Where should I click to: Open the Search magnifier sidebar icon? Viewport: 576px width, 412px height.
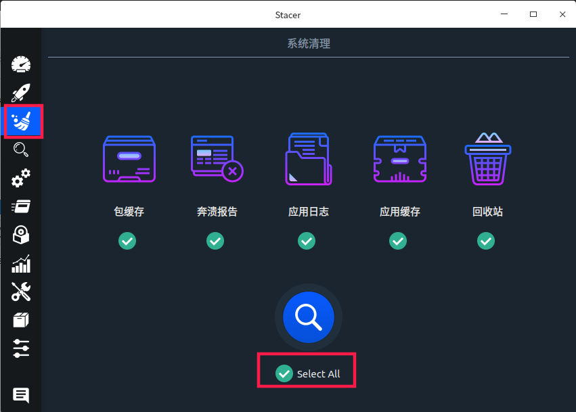(21, 150)
